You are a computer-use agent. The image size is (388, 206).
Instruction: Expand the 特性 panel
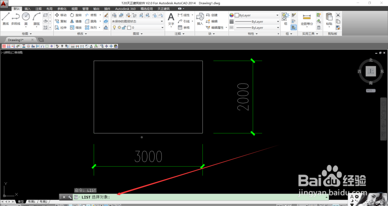253,34
